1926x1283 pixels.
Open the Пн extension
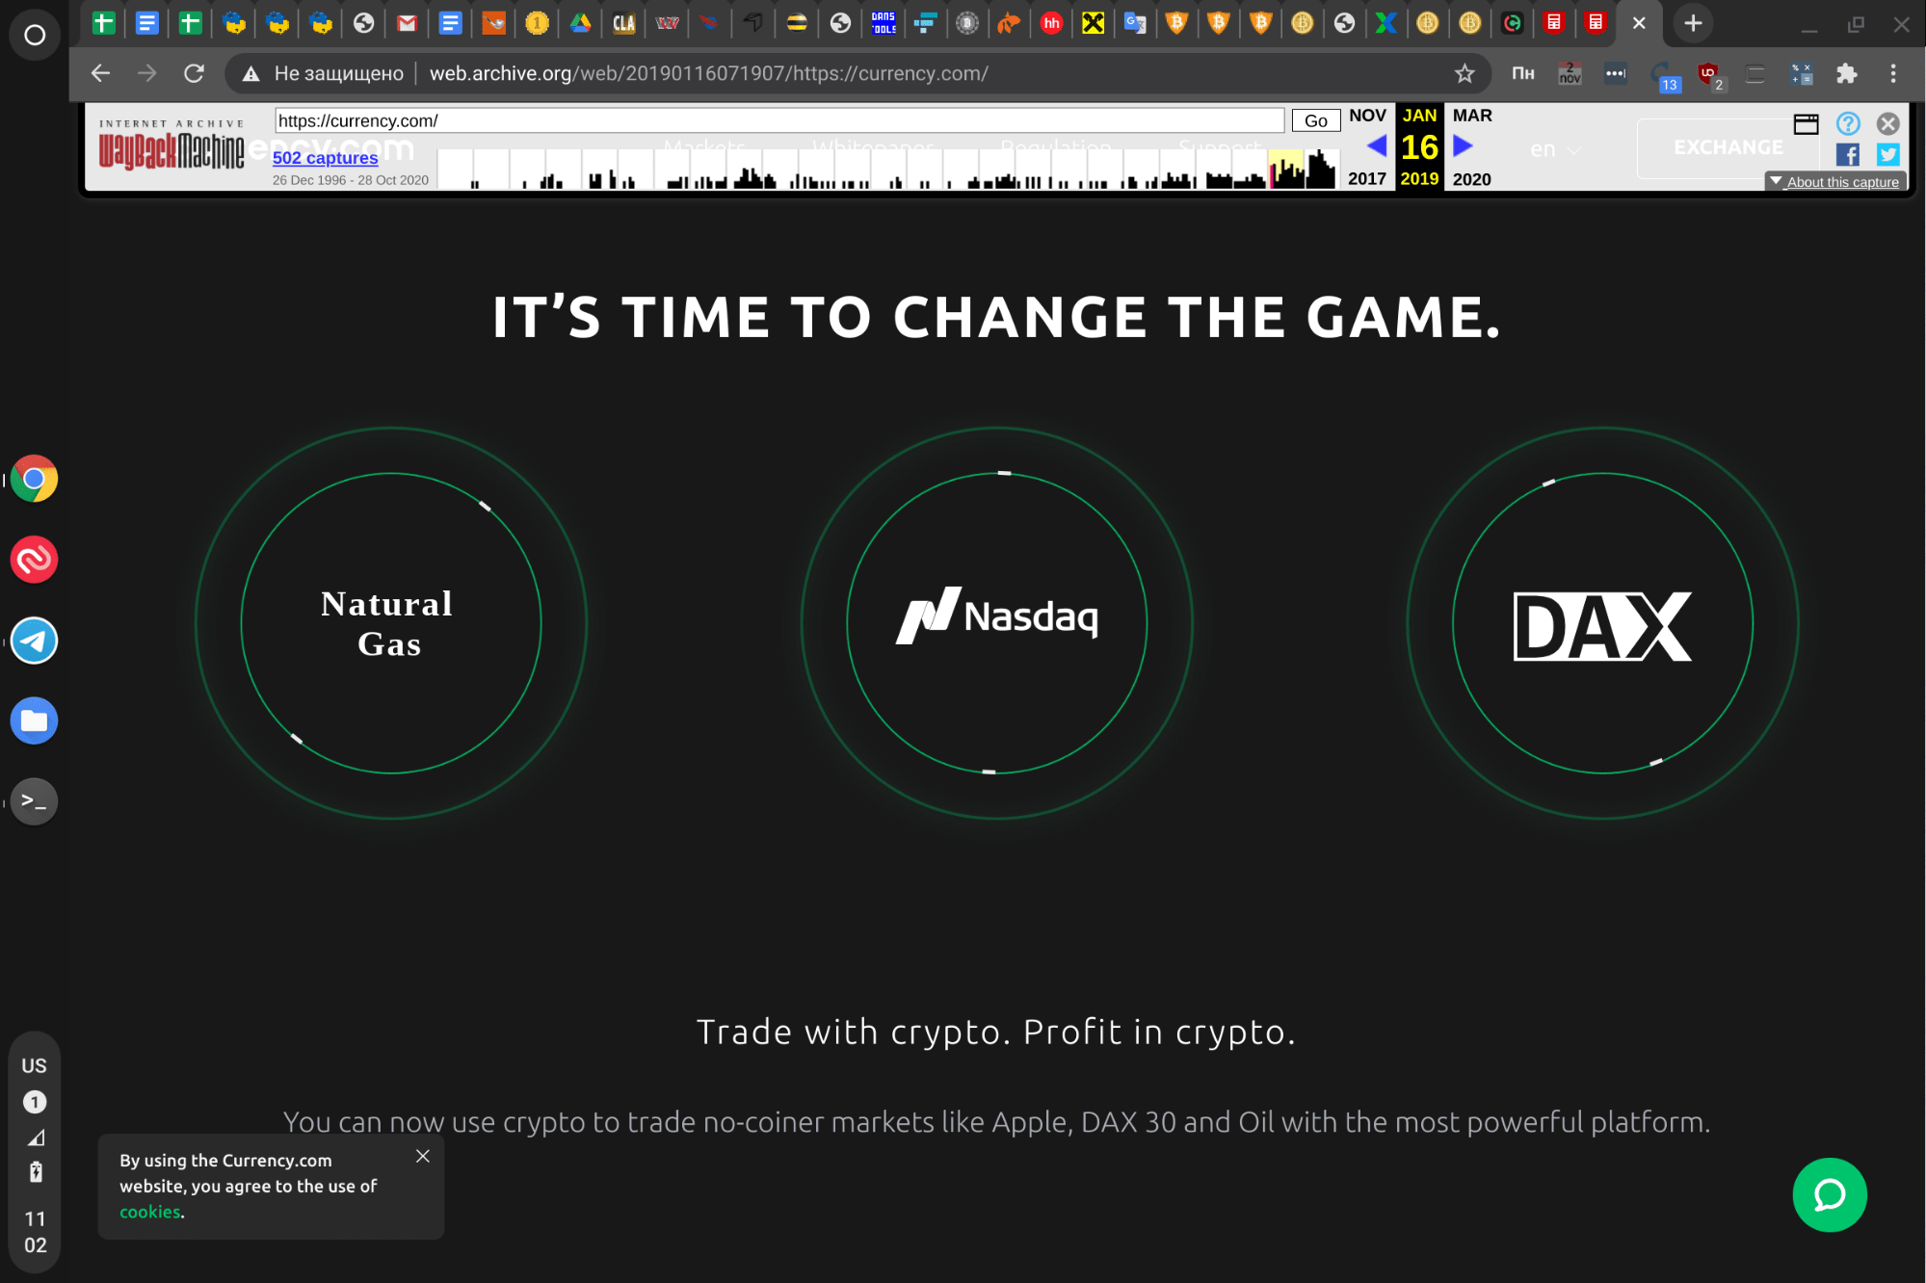point(1523,73)
